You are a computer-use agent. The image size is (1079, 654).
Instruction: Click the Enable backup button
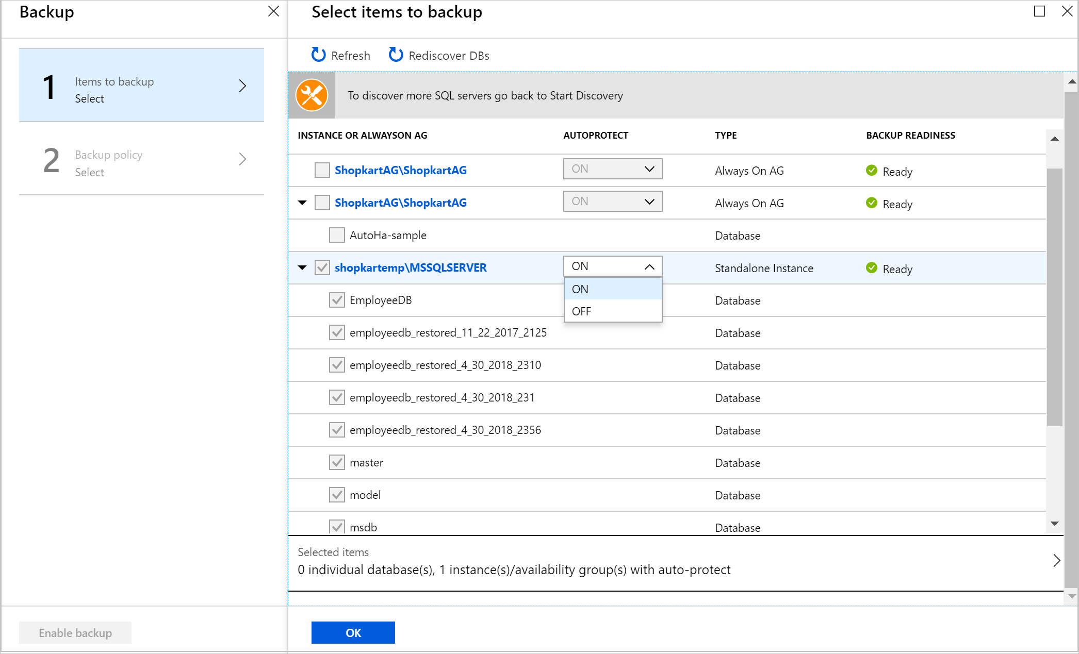pos(75,632)
